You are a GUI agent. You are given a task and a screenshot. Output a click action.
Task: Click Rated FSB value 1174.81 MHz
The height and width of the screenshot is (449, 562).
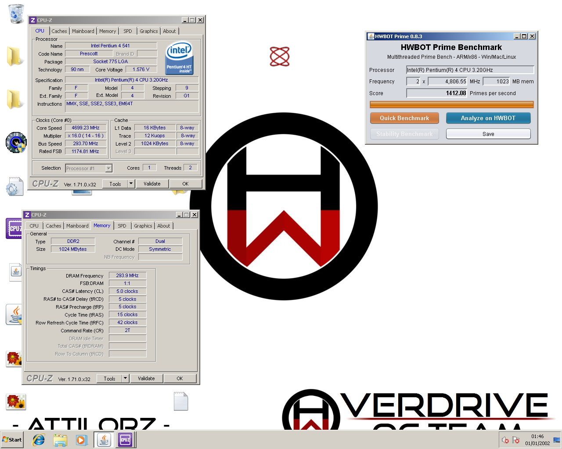(x=86, y=151)
